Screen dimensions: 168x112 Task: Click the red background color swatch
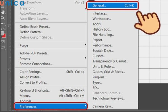(x=4, y=36)
